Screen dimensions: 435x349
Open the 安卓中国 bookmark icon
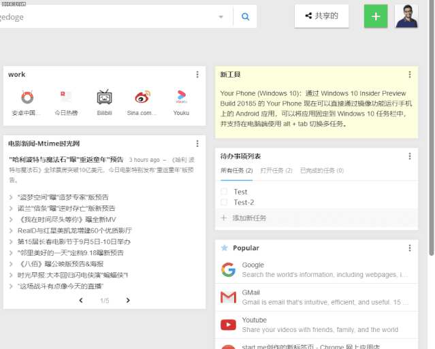pos(27,97)
